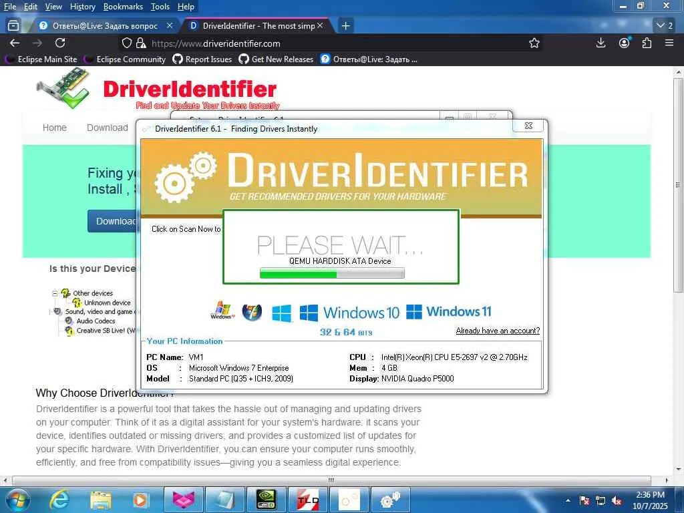Click 'NVIDIA Quadro P5000' display value
Screen dimensions: 684x513
tap(417, 379)
